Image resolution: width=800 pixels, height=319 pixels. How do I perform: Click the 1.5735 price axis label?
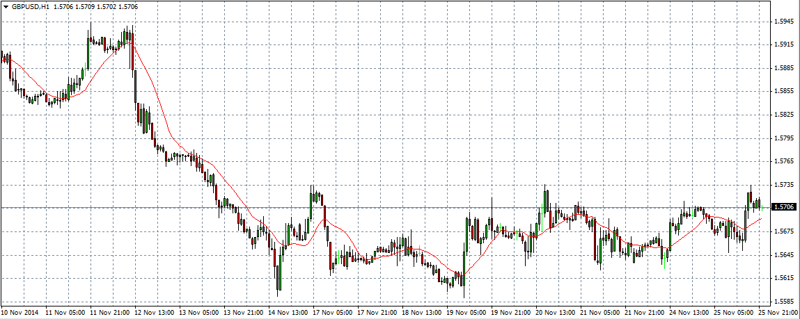(783, 185)
